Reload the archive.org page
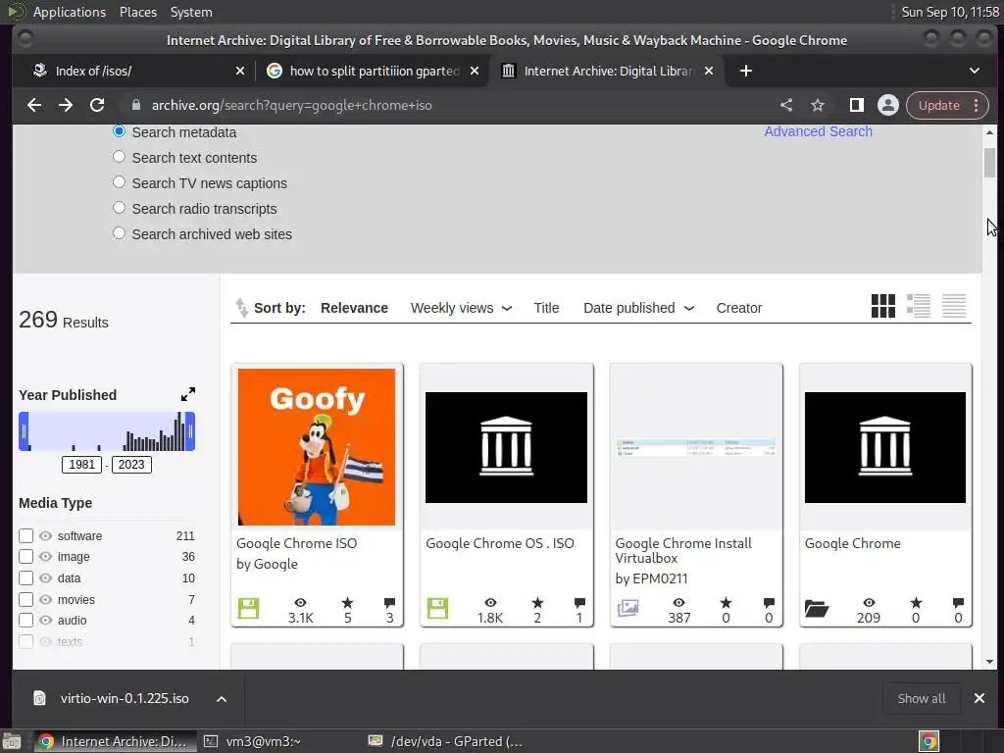This screenshot has width=1004, height=753. (x=97, y=105)
